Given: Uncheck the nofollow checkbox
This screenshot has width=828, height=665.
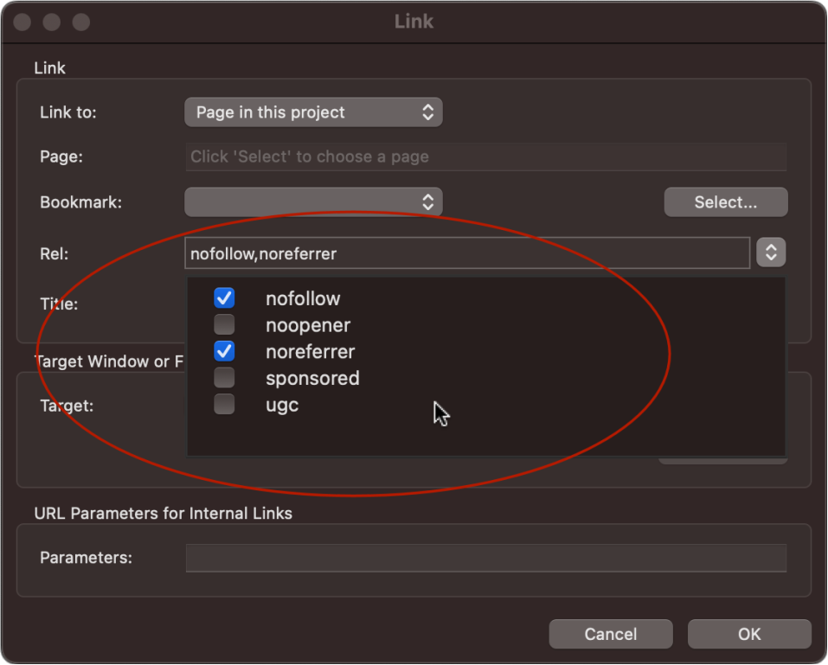Looking at the screenshot, I should click(224, 298).
